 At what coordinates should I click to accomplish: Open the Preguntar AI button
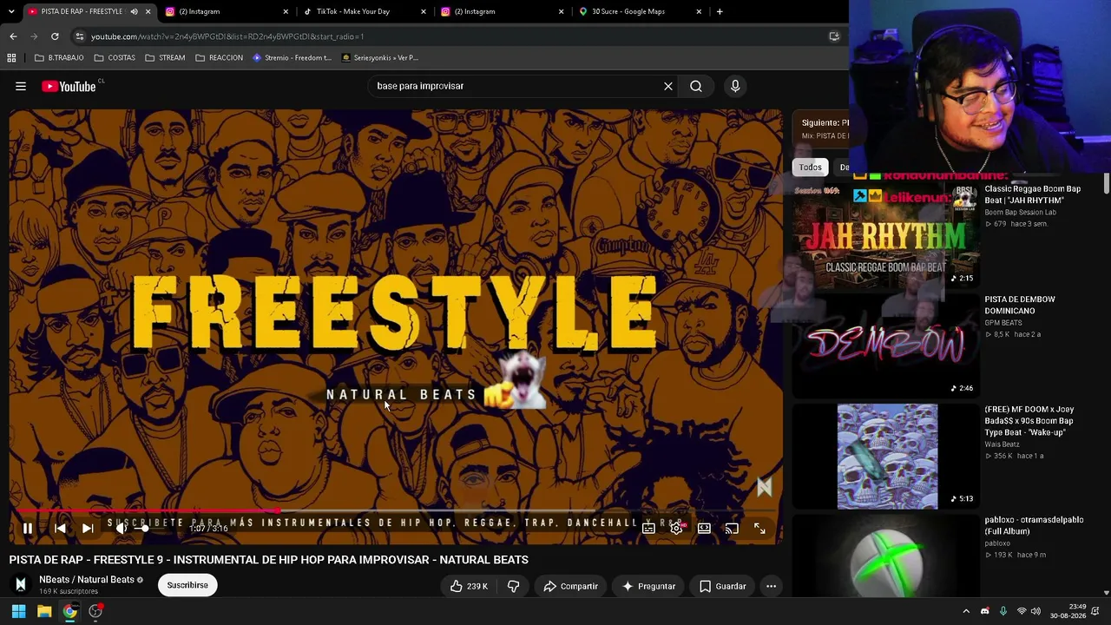point(648,586)
